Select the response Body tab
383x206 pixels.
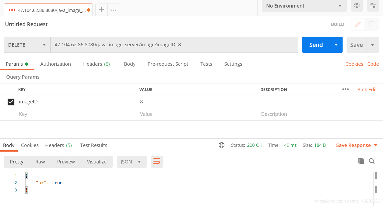[x=9, y=145]
